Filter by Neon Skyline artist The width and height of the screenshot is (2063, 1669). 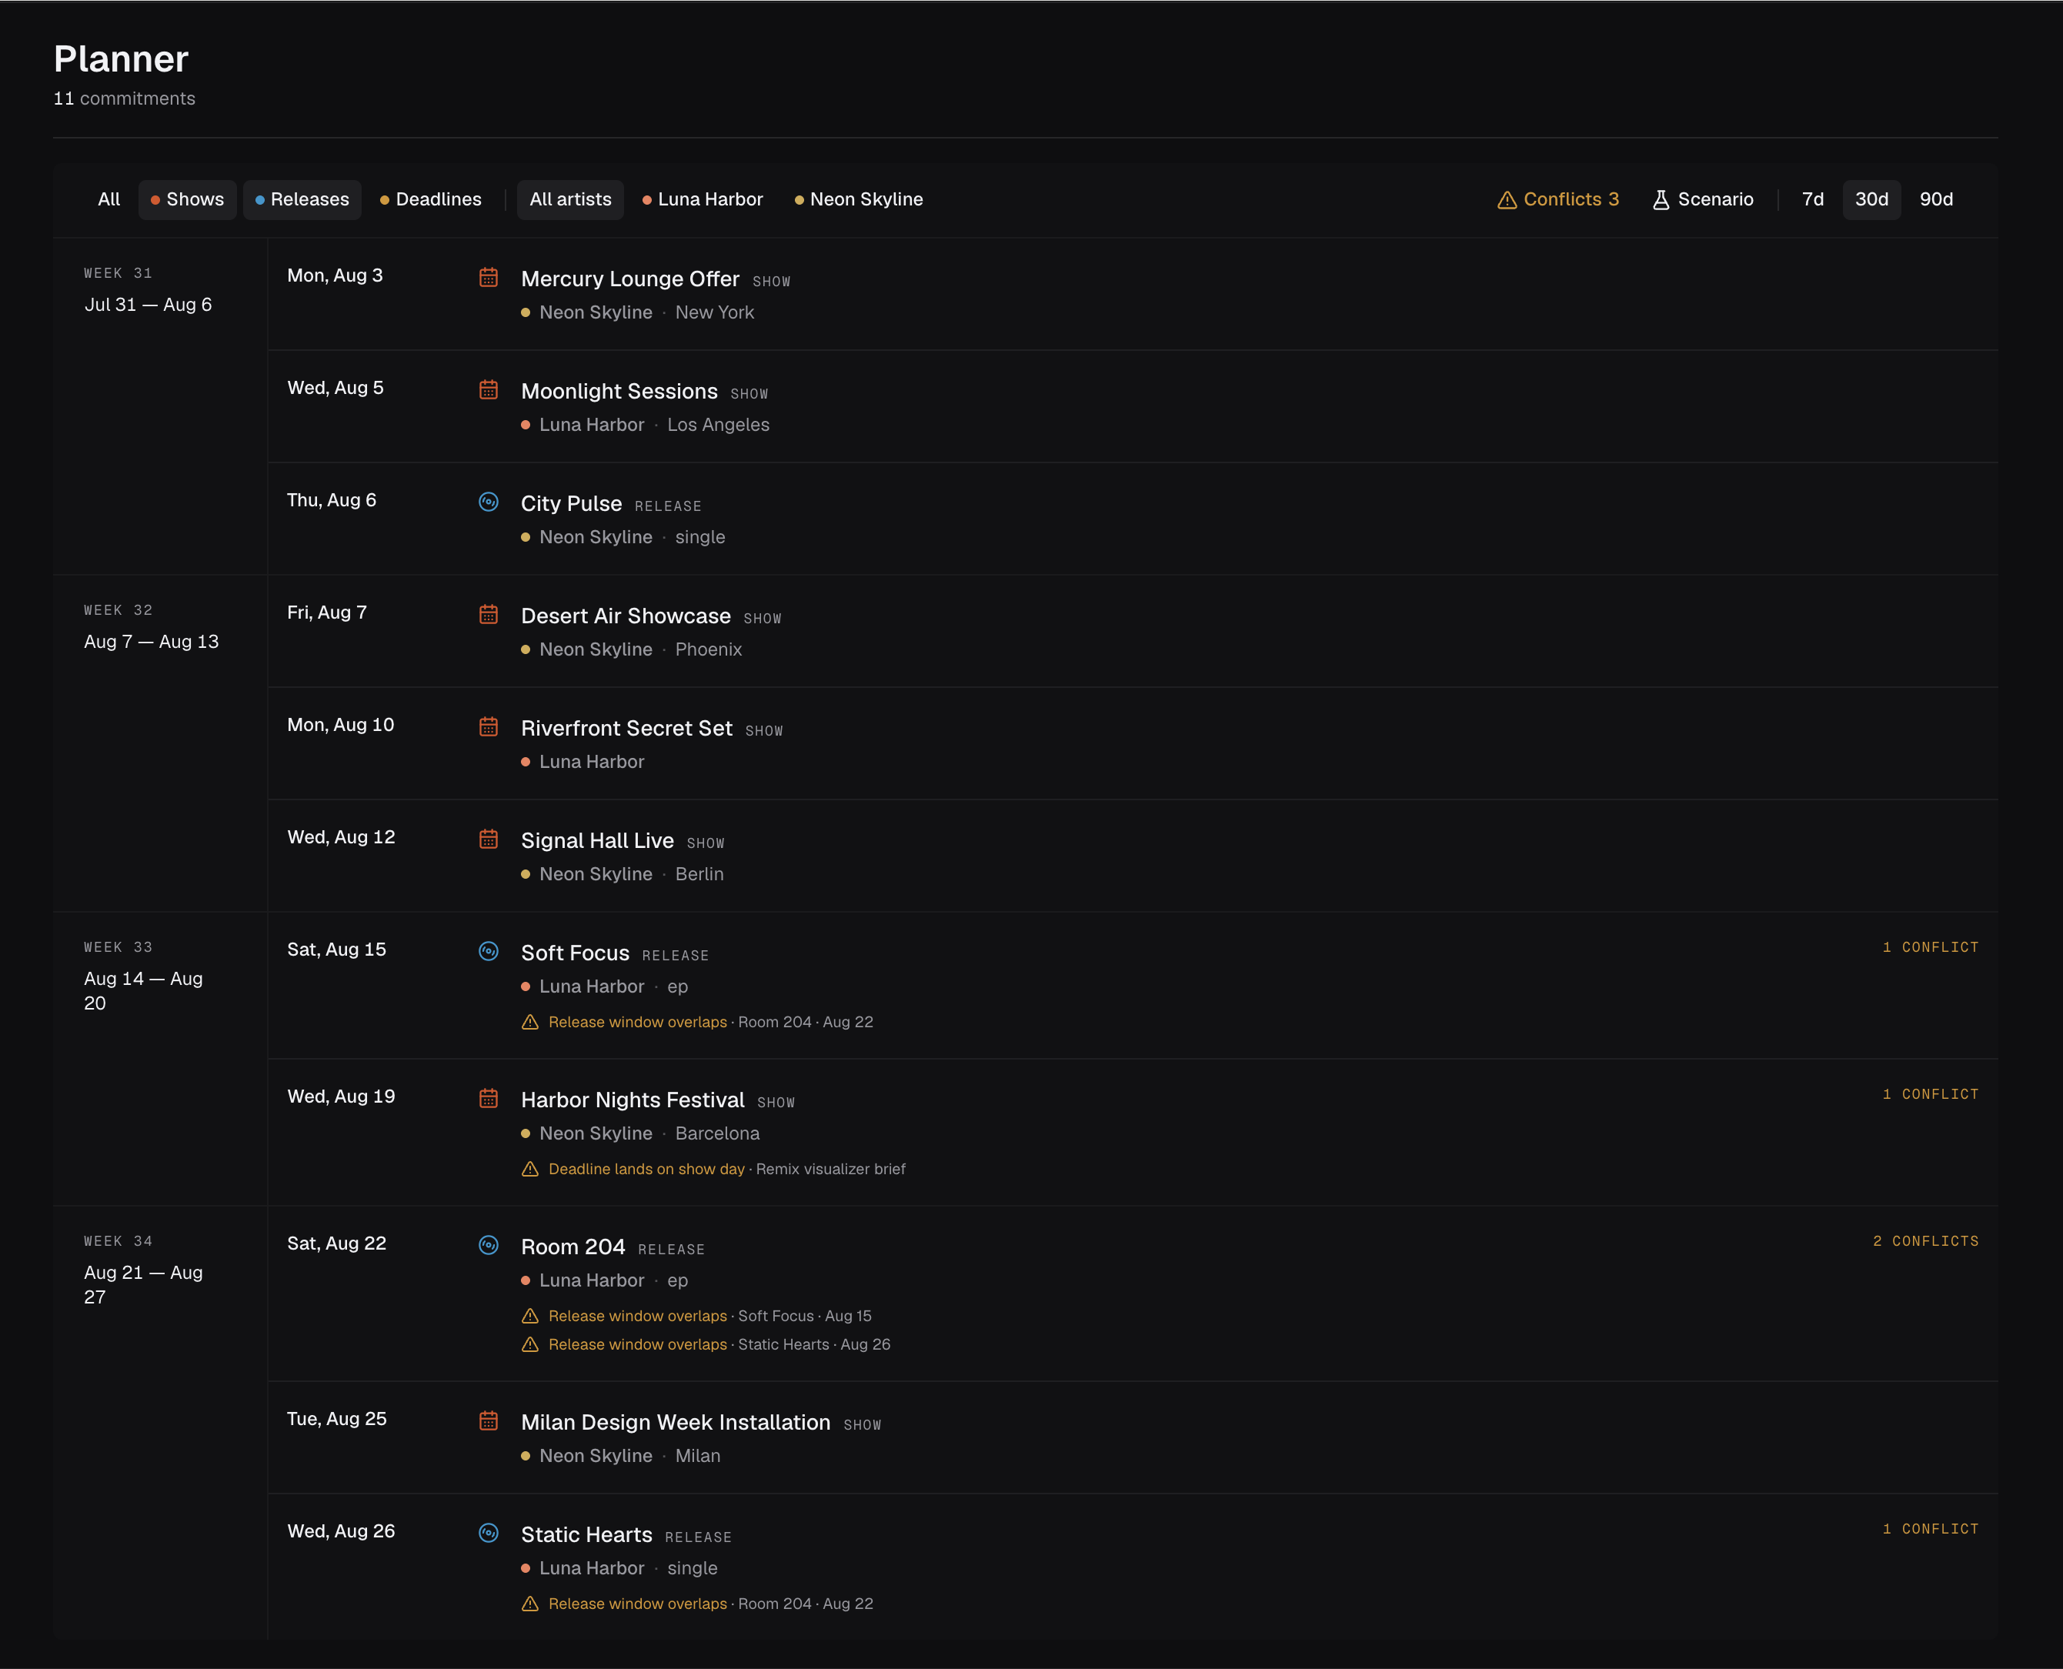[x=859, y=200]
